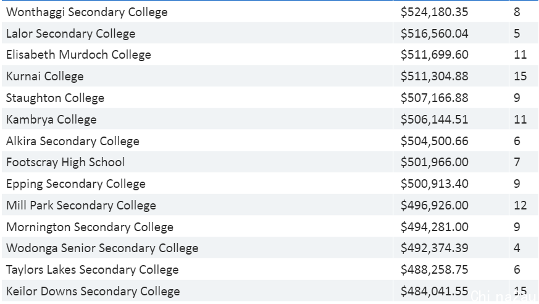Click Lalor Secondary College name cell

point(197,33)
